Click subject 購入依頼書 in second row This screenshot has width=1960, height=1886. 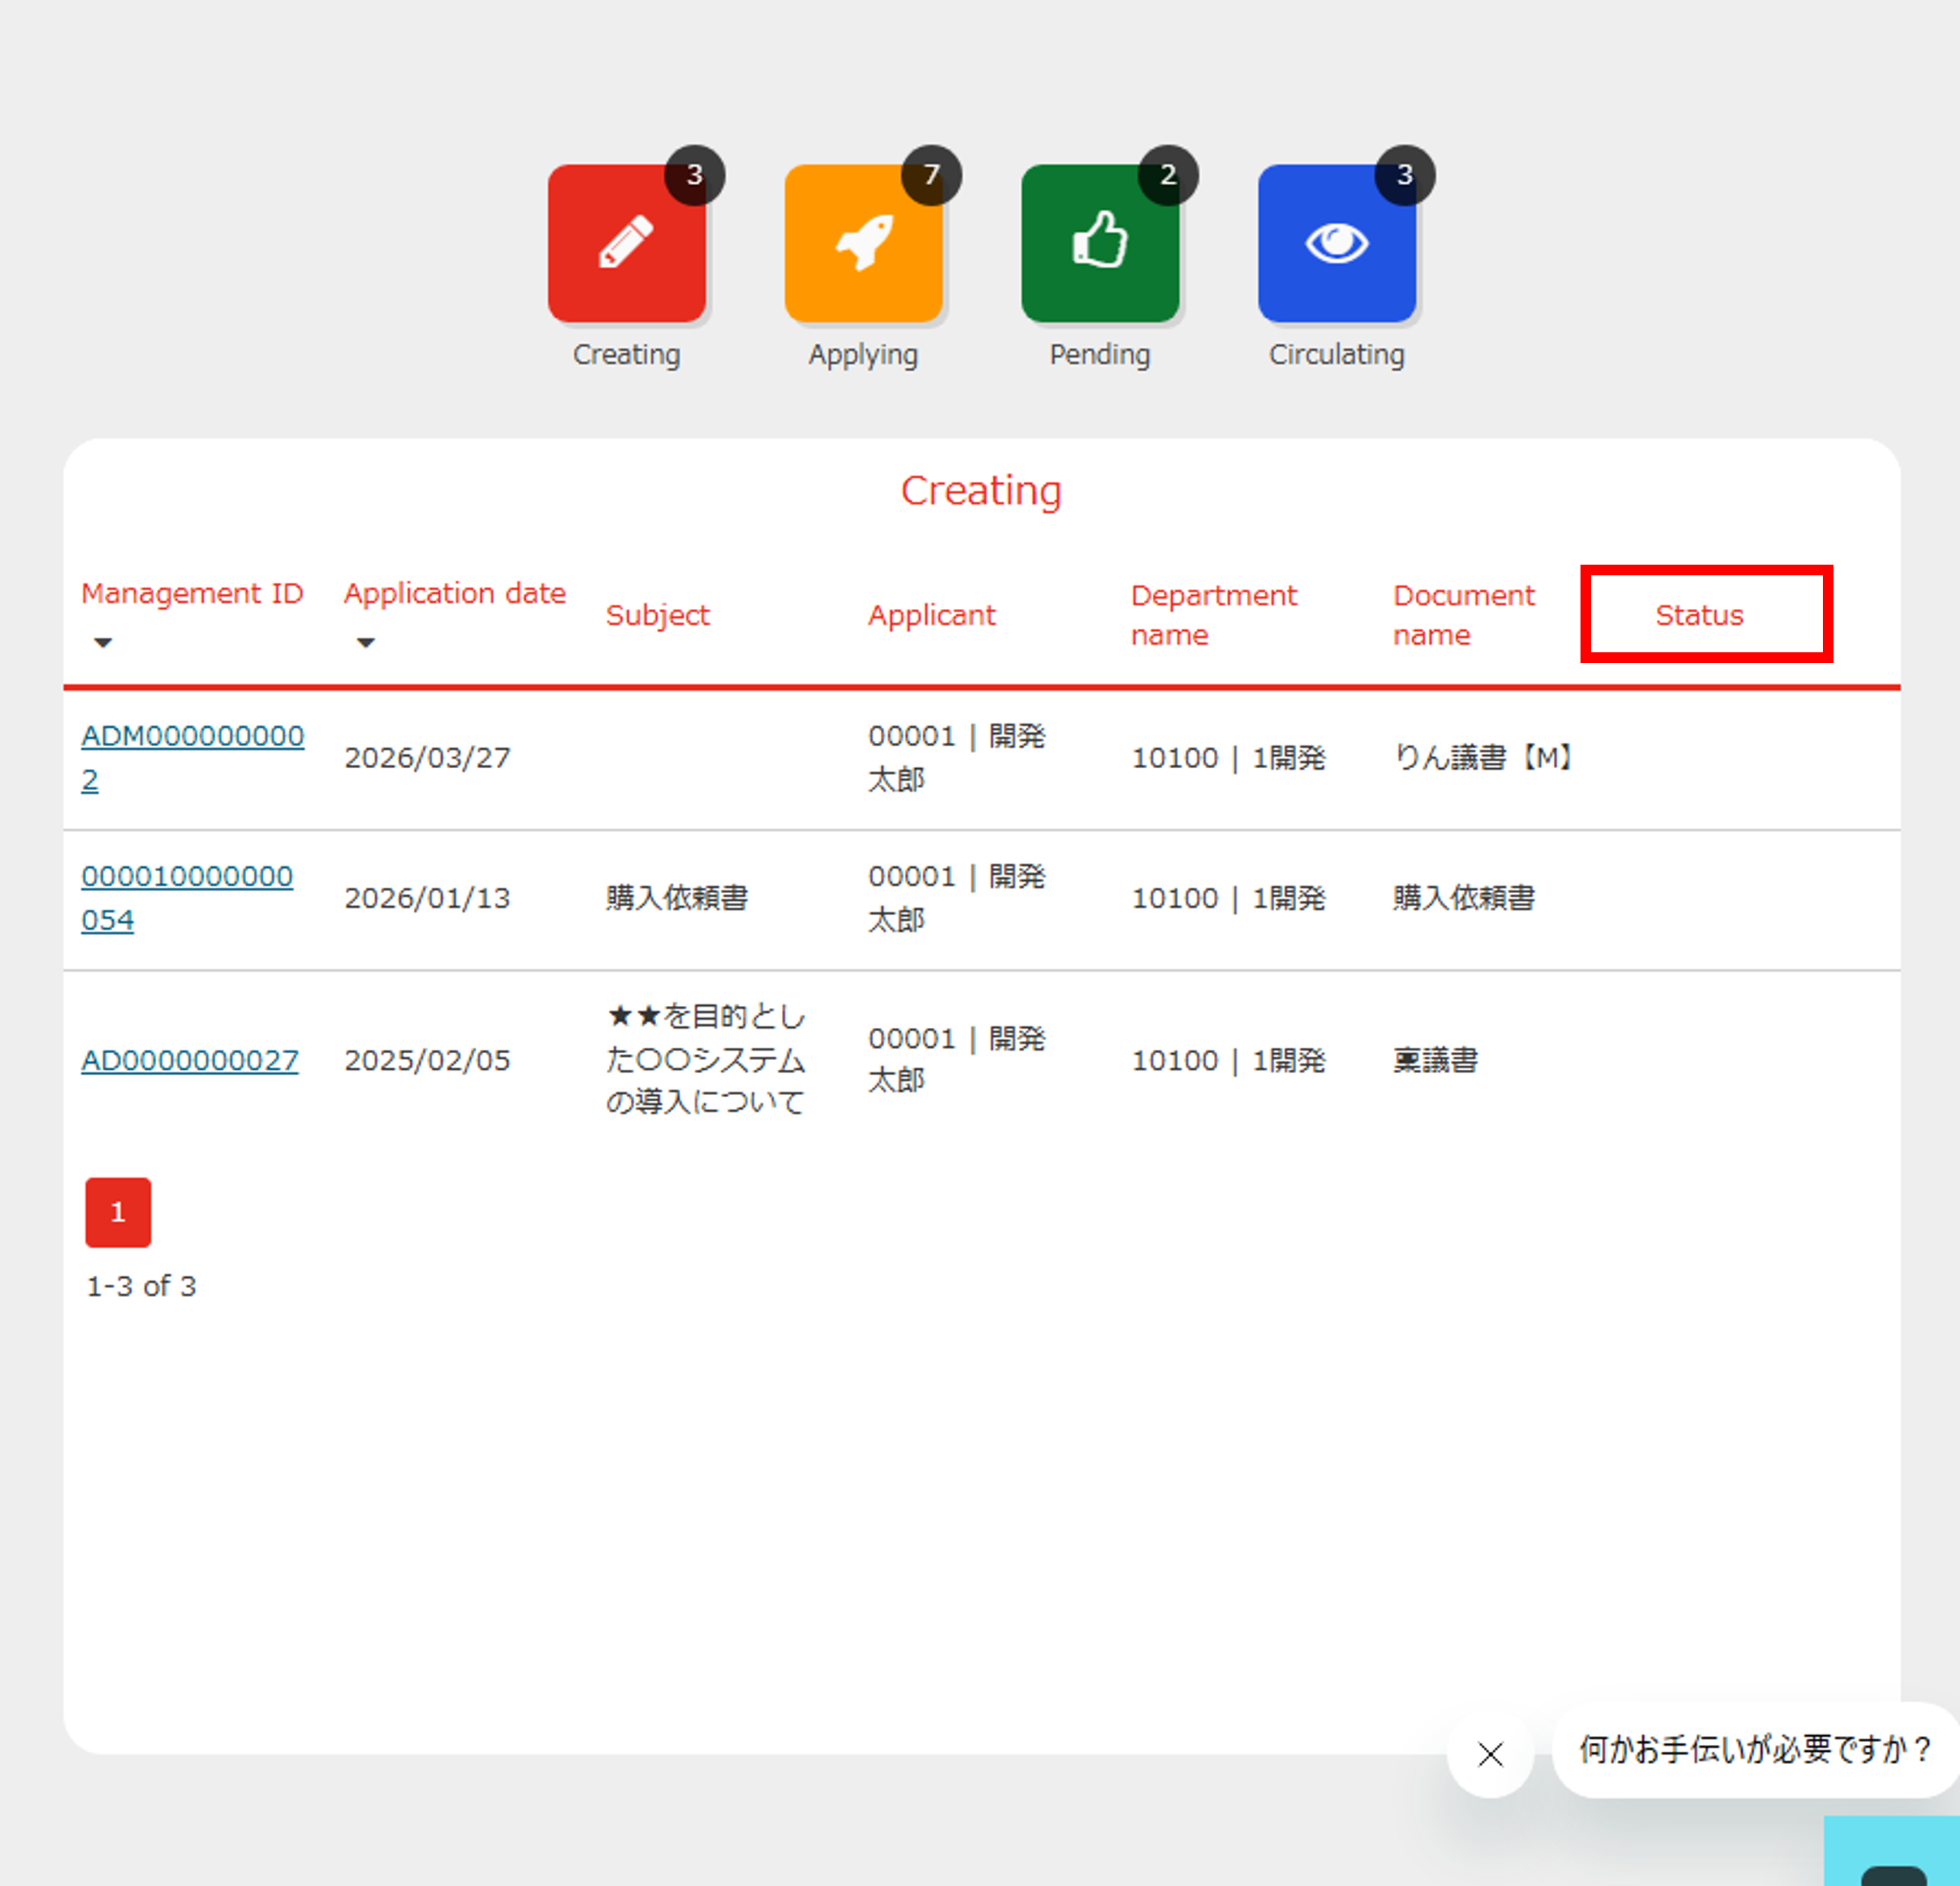click(677, 898)
